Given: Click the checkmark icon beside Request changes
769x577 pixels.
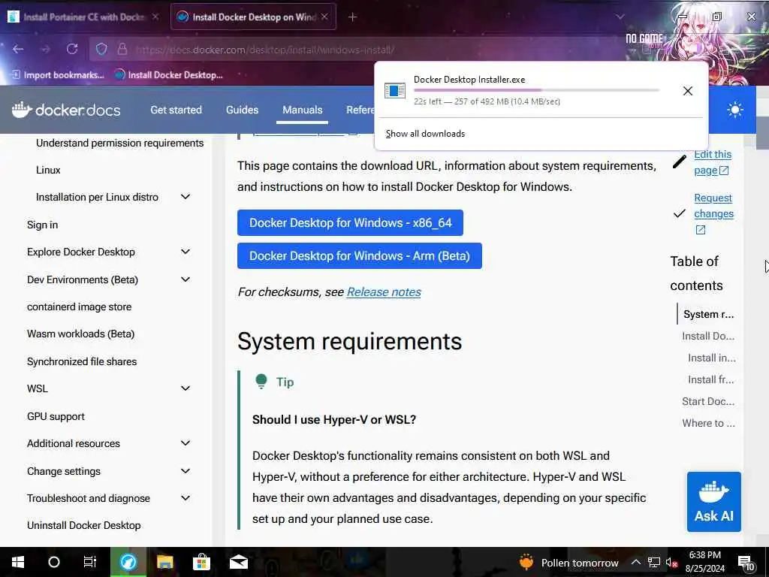Looking at the screenshot, I should [679, 213].
